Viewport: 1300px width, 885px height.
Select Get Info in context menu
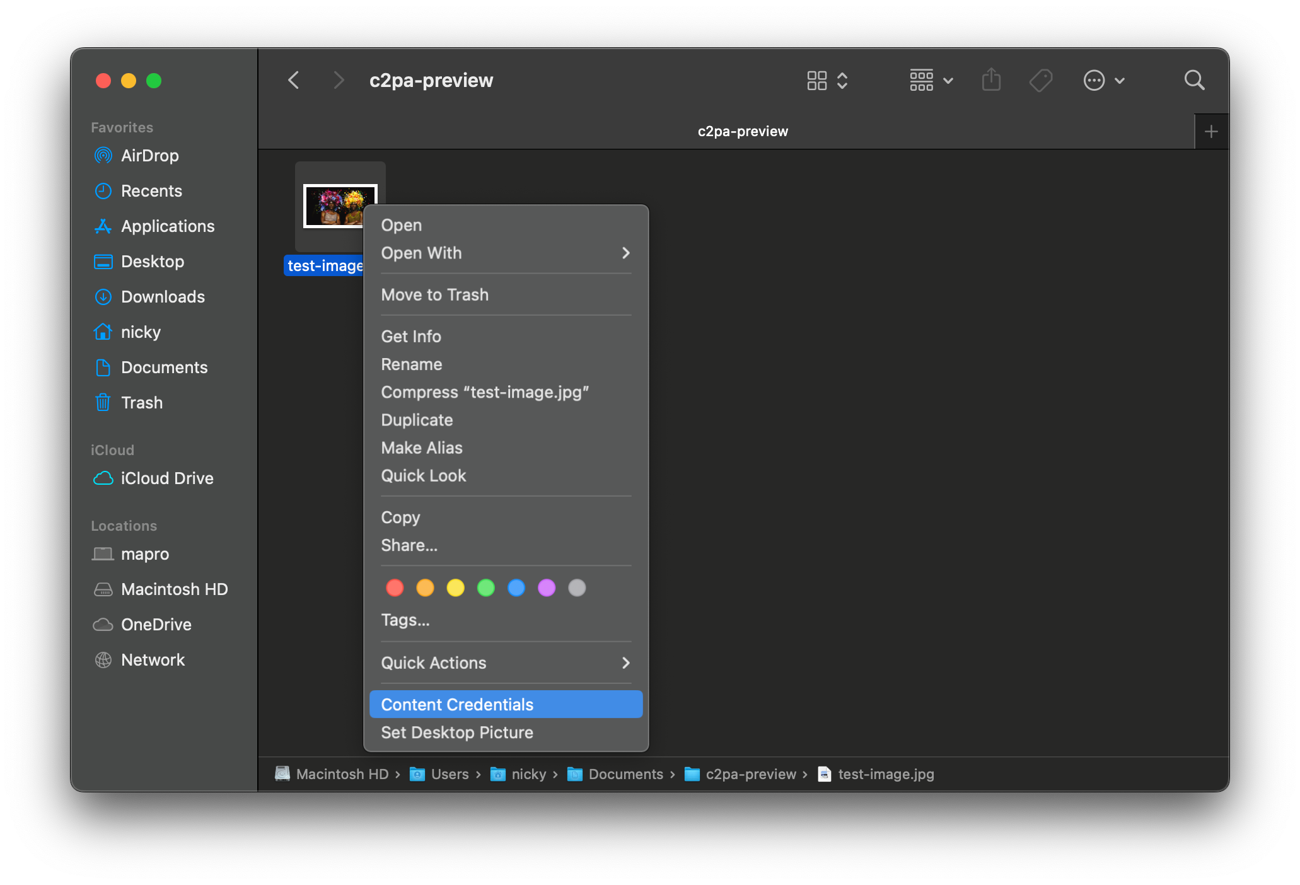click(411, 337)
